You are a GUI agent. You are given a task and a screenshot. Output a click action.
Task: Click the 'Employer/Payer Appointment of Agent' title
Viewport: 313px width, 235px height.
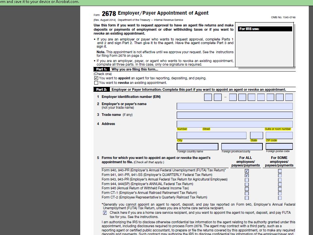[x=163, y=13]
